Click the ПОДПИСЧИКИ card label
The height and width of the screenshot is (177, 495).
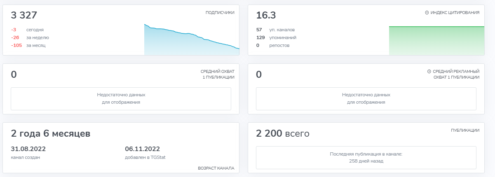point(220,13)
